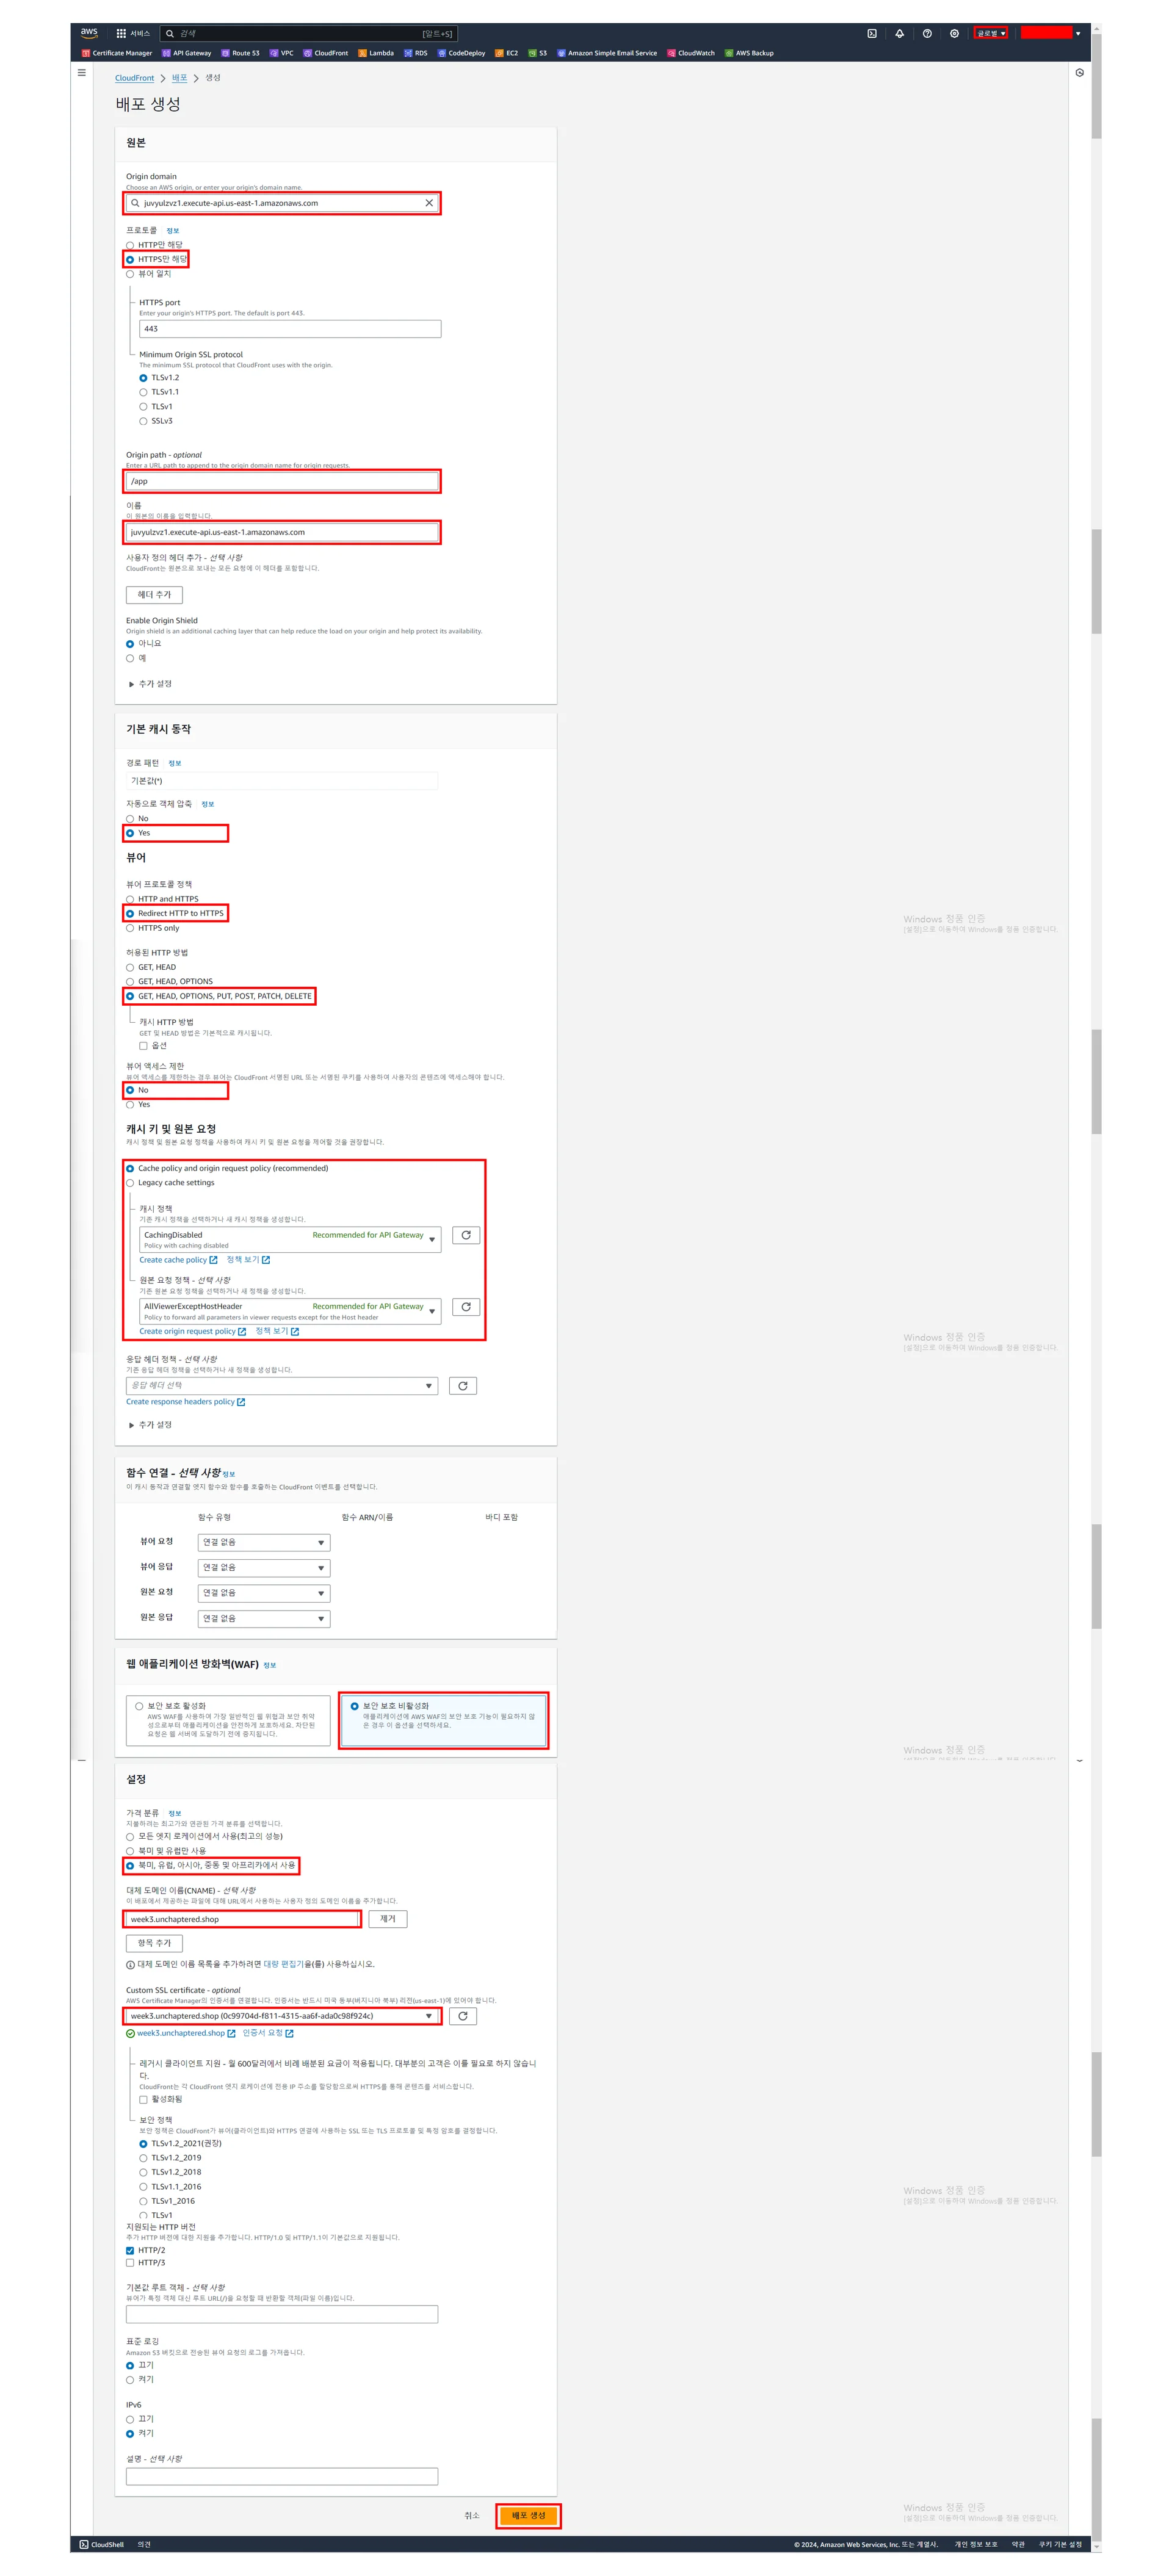Click the Create cache policy link
The width and height of the screenshot is (1172, 2576).
(x=173, y=1260)
